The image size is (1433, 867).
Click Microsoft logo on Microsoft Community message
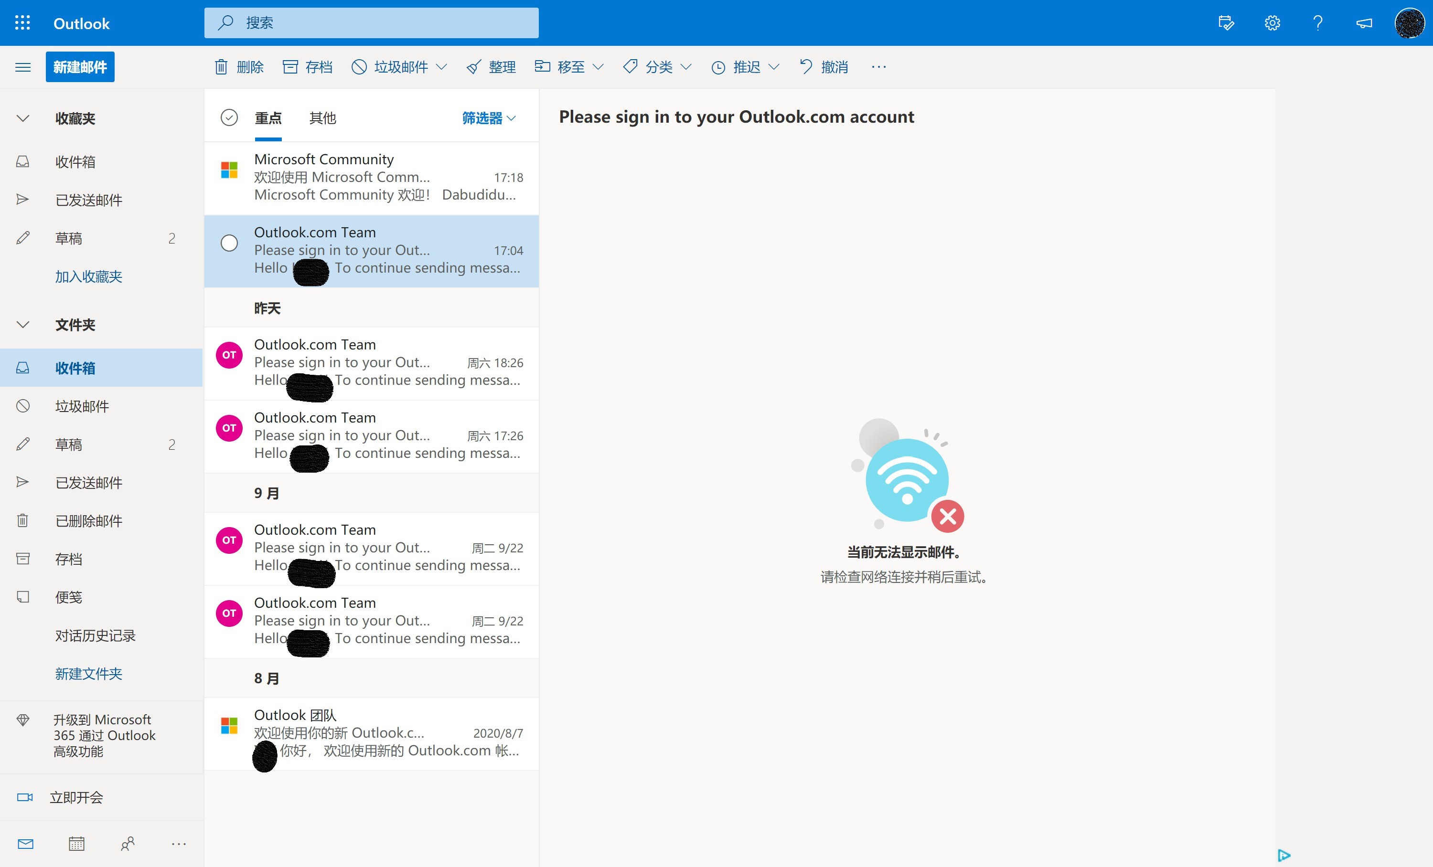pos(229,169)
